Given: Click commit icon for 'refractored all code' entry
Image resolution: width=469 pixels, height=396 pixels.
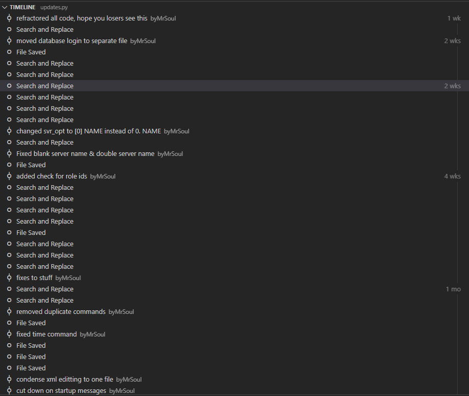Looking at the screenshot, I should coord(9,18).
